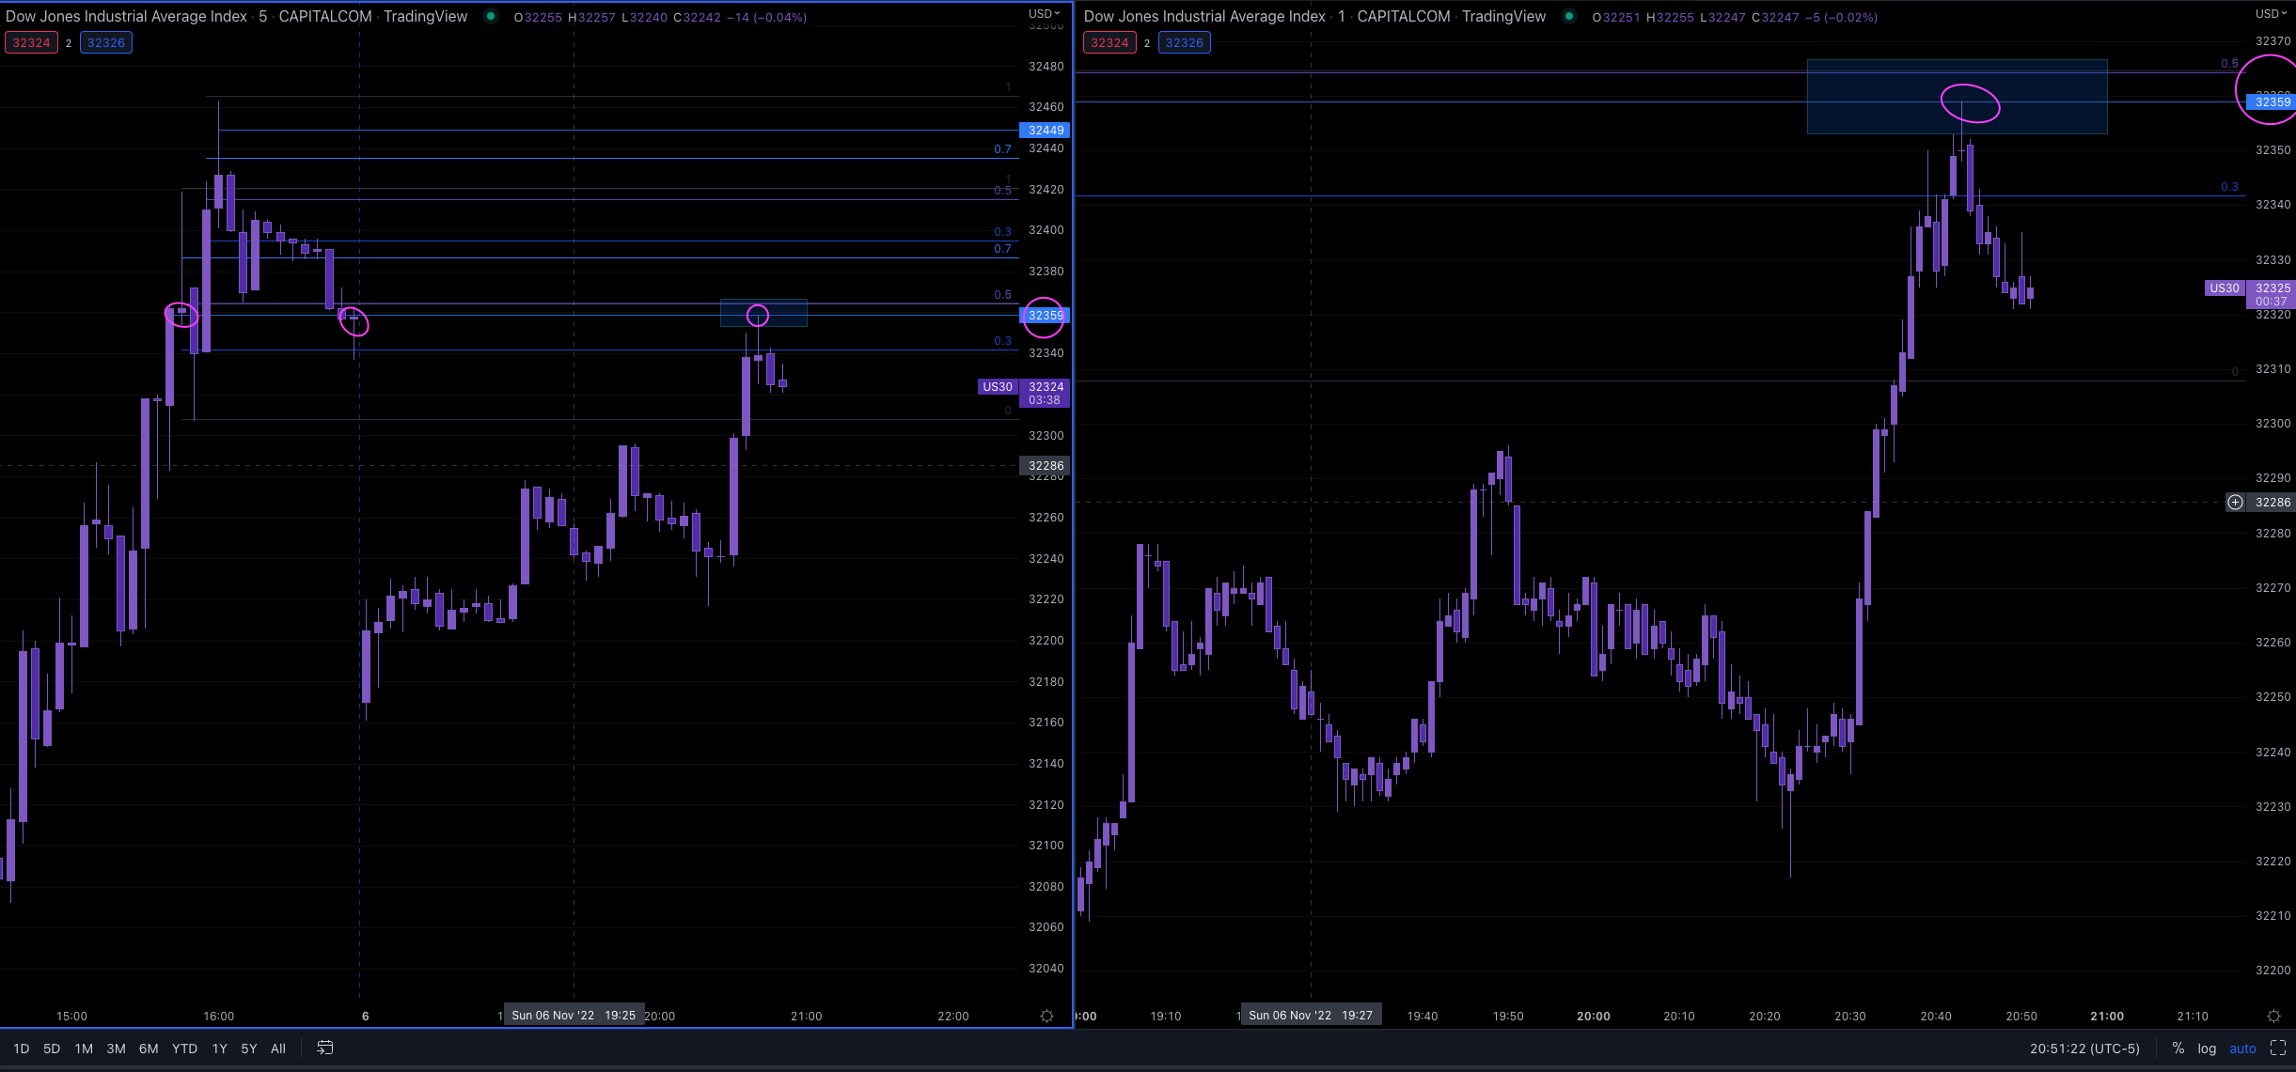Click red sell price 32324 on left chart
Image resolution: width=2296 pixels, height=1072 pixels.
pos(31,42)
